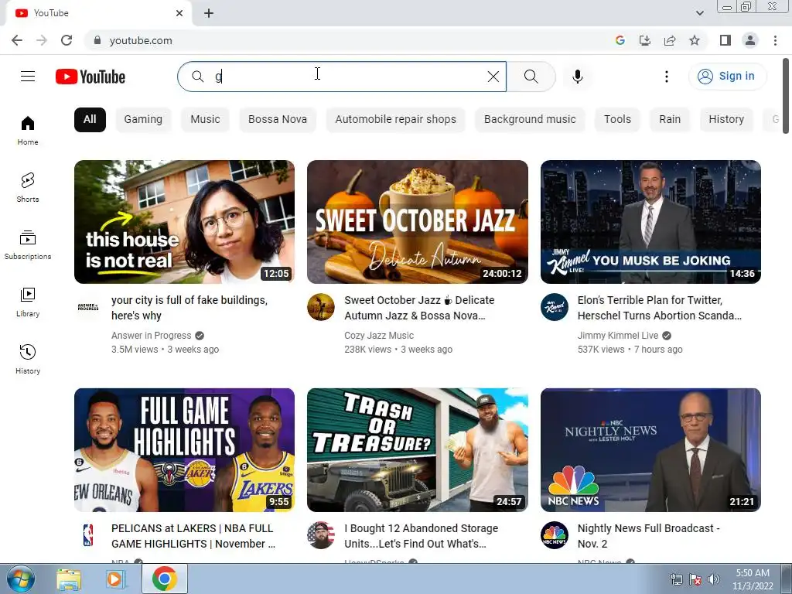Open the Pelicans at Lakers highlights thumbnail
Screen dimensions: 792x594
(184, 449)
